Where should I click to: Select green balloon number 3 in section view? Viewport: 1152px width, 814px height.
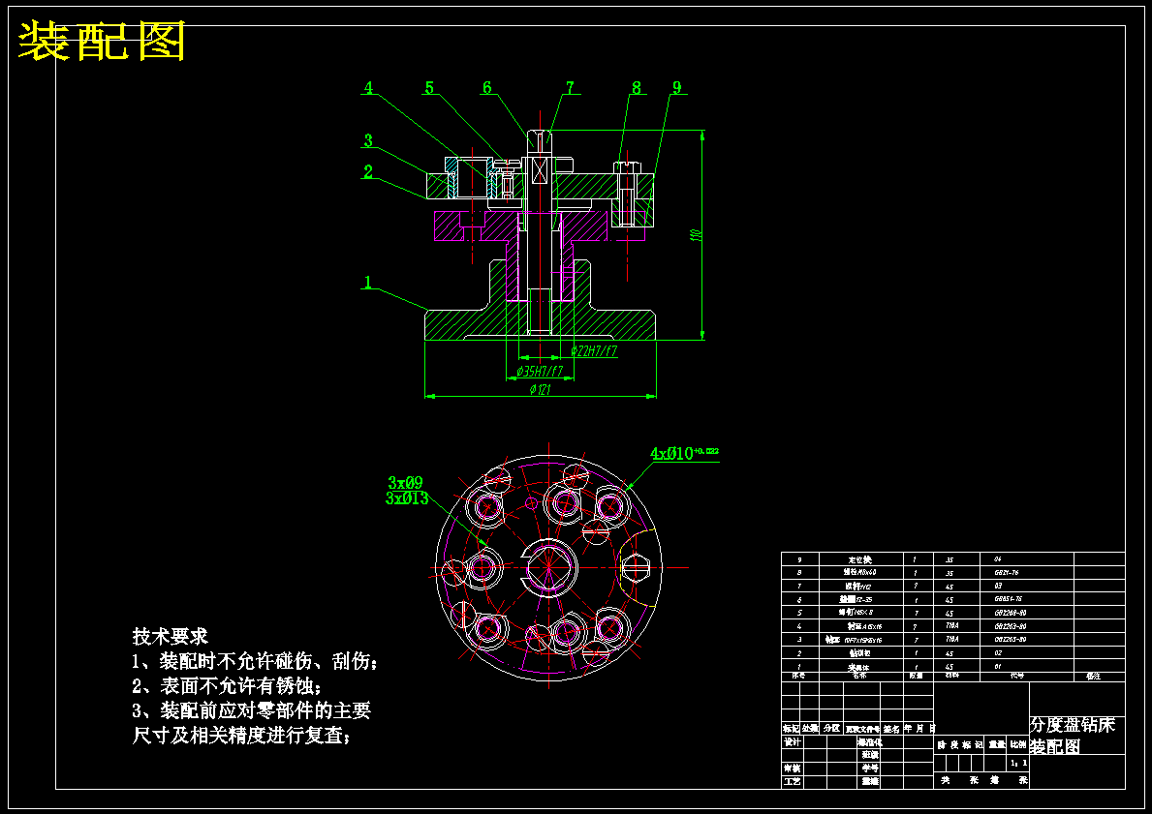tap(369, 140)
